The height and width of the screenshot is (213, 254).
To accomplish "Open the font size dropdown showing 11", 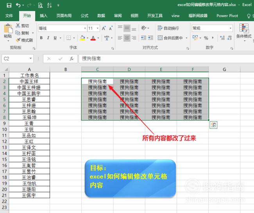I will pyautogui.click(x=98, y=28).
